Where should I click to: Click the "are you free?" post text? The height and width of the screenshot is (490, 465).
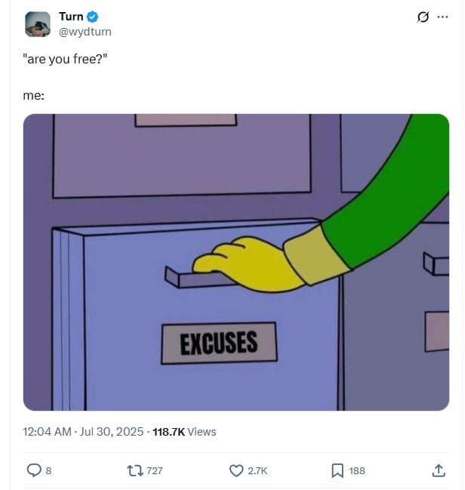(65, 59)
